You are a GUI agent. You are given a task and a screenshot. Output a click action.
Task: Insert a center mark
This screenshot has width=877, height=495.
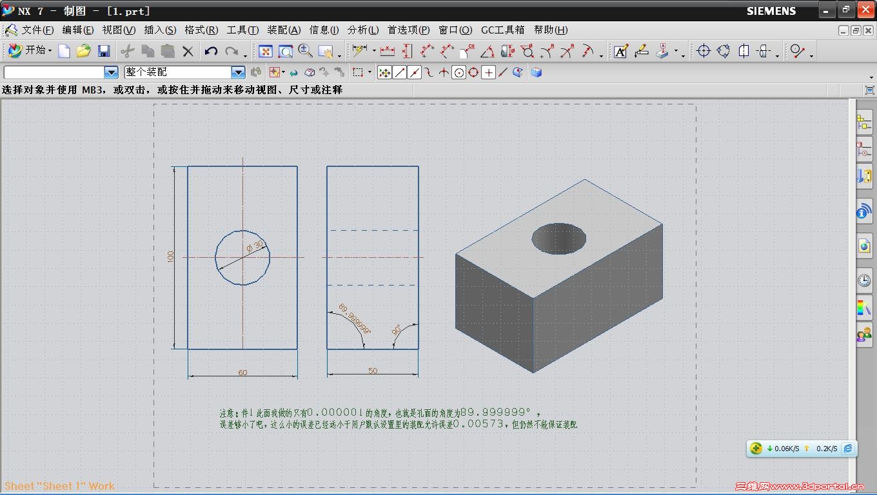coord(704,51)
